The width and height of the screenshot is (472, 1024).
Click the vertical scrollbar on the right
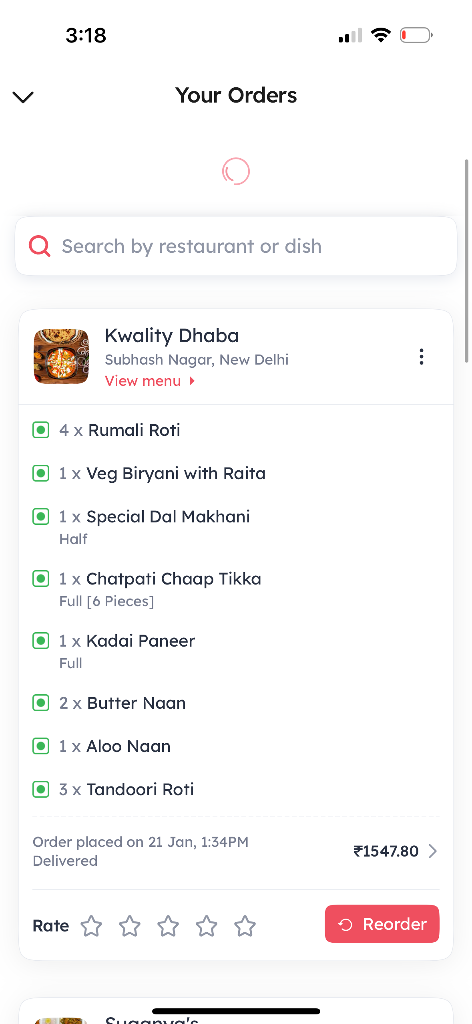coord(466,261)
